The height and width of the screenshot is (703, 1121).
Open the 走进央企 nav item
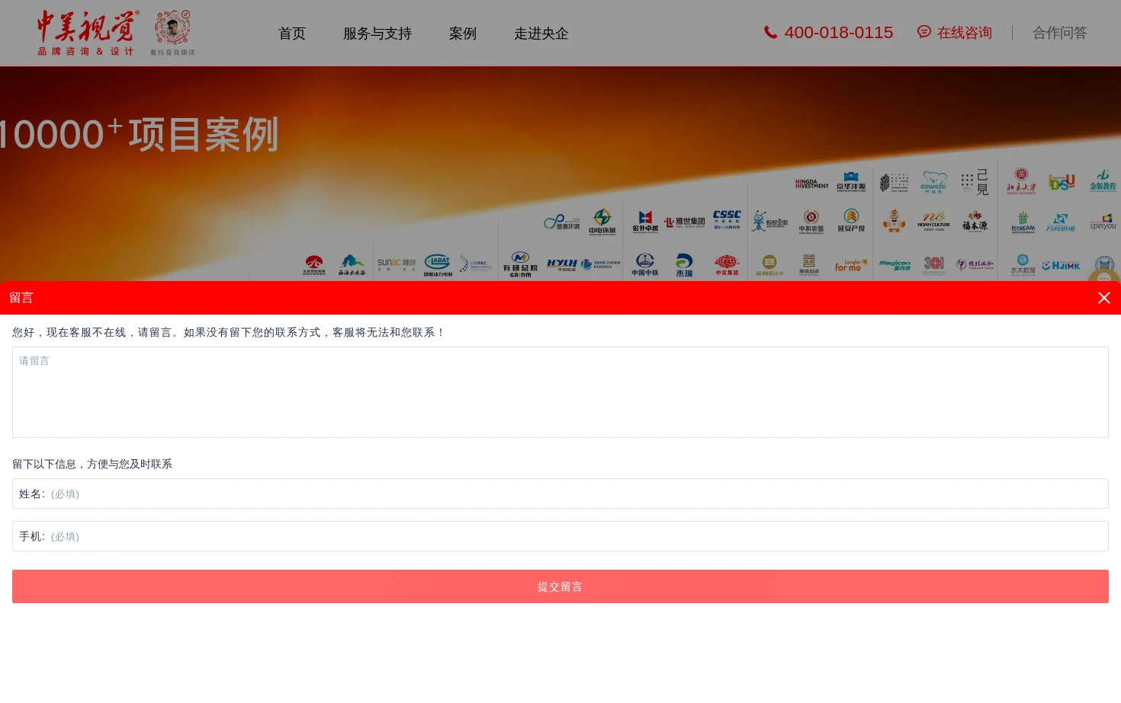tap(541, 34)
